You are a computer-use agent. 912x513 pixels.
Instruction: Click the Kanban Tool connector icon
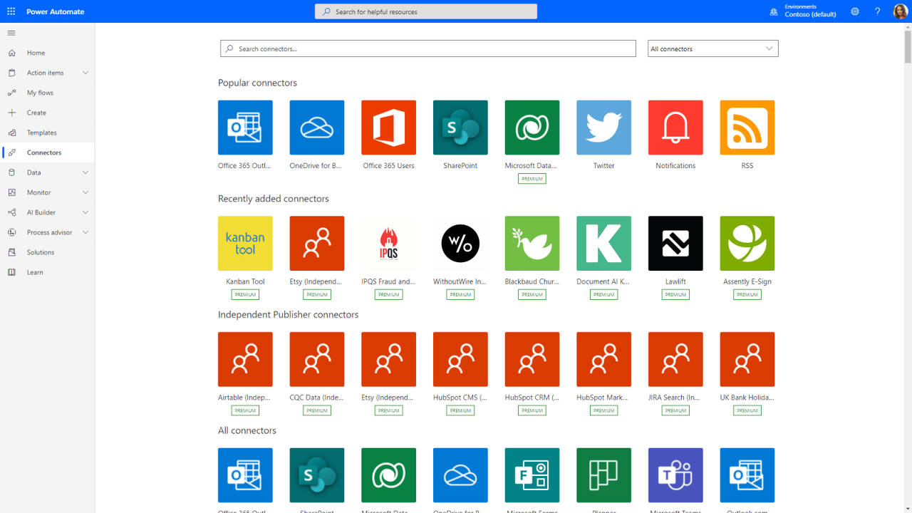tap(245, 244)
